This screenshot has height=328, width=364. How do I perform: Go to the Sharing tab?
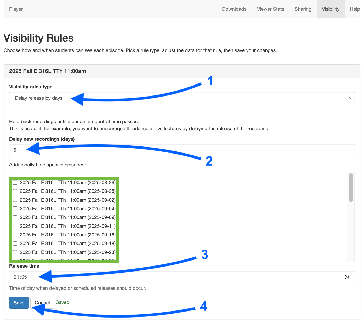(x=303, y=9)
